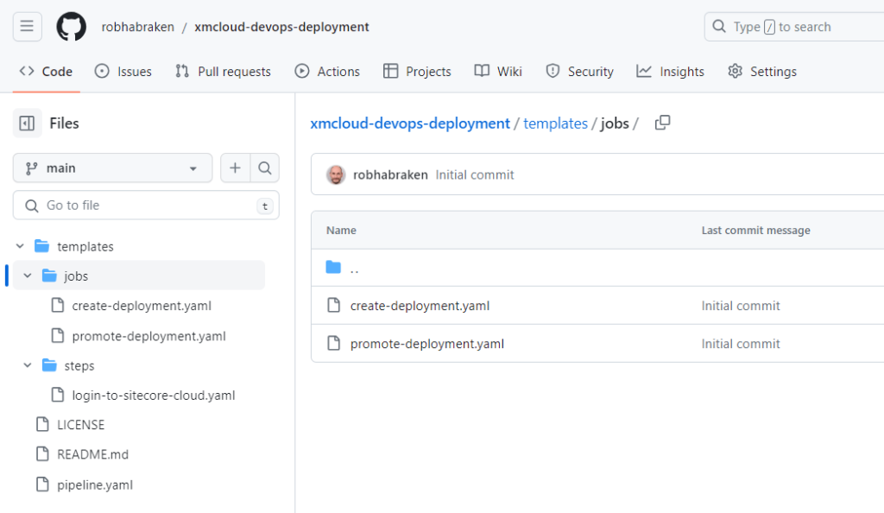Image resolution: width=884 pixels, height=513 pixels.
Task: Collapse the templates folder chevron
Action: [x=21, y=246]
